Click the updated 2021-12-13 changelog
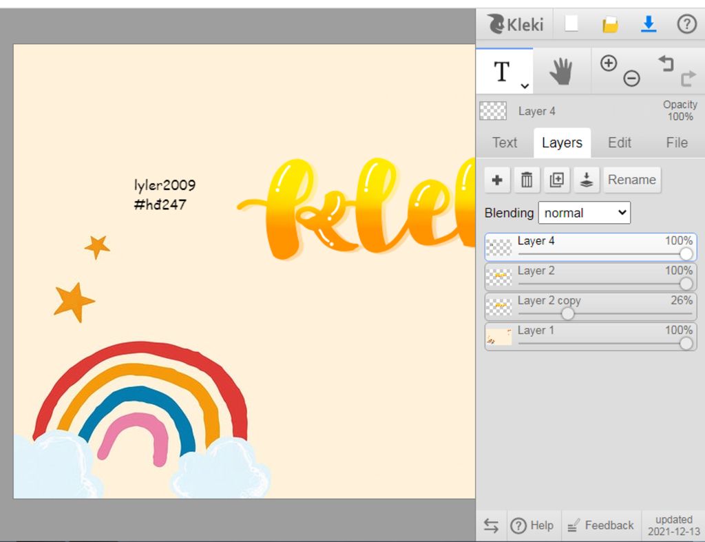Image resolution: width=705 pixels, height=542 pixels. (x=673, y=525)
